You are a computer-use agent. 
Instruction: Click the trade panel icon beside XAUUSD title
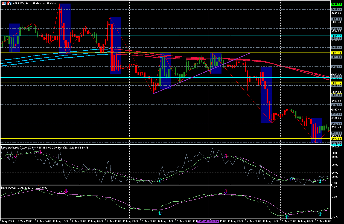tap(3, 3)
